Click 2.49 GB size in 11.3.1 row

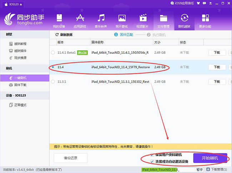pos(160,82)
